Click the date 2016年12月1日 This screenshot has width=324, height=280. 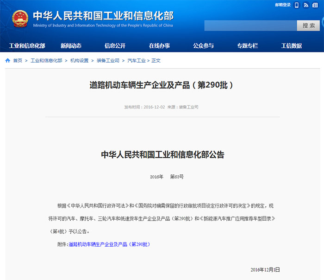click(265, 270)
